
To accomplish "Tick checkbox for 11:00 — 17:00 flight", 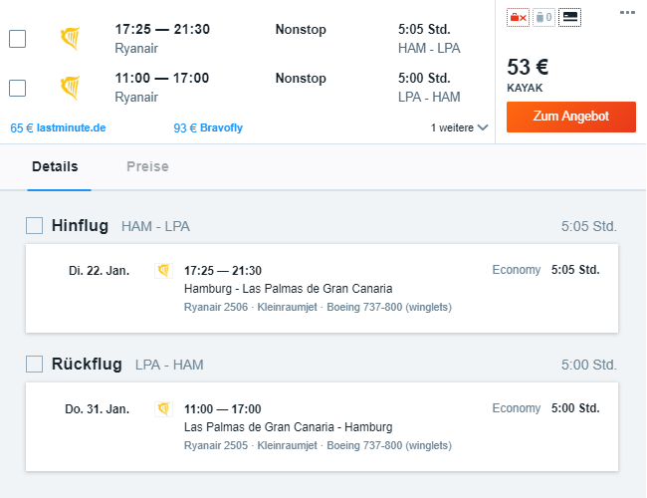I will point(17,88).
